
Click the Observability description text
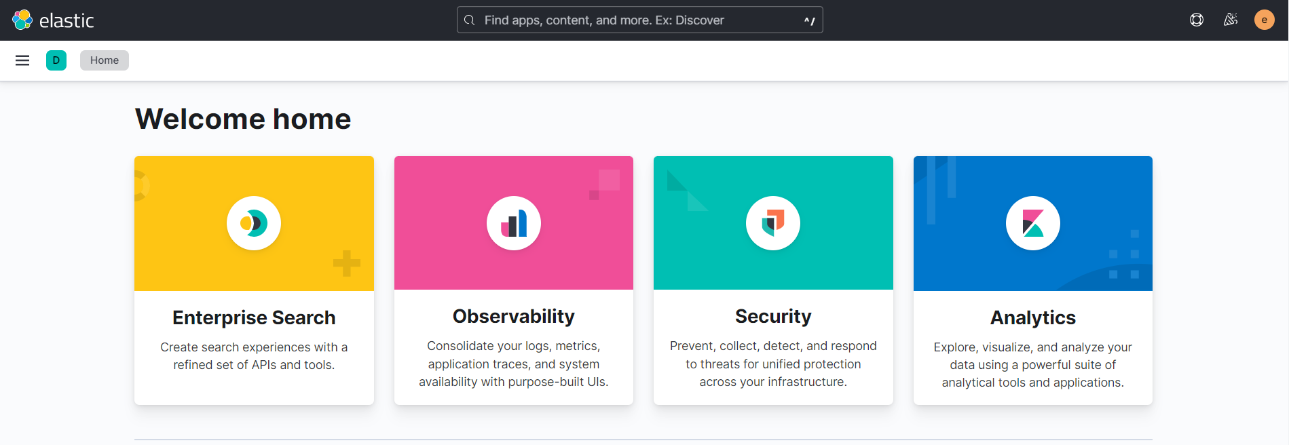coord(514,364)
